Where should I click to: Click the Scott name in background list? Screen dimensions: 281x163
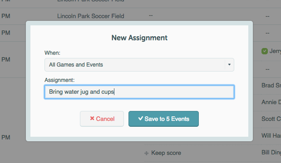coord(271,119)
